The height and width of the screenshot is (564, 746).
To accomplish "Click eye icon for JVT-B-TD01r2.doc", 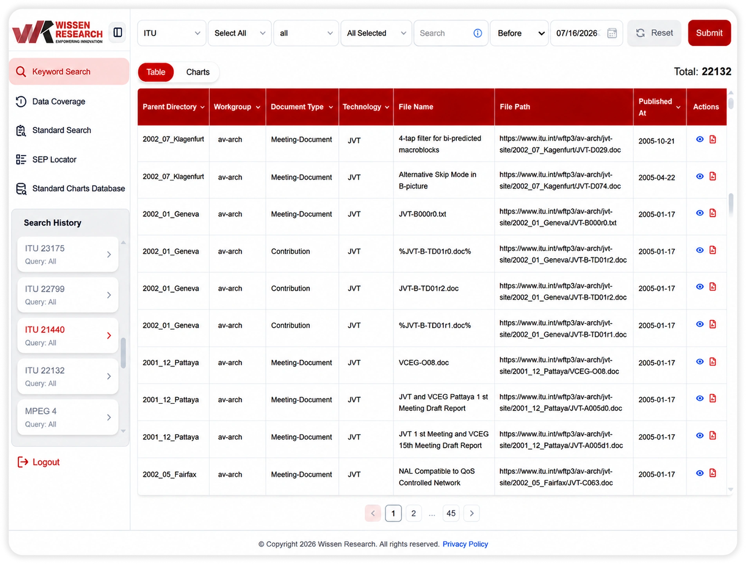I will pyautogui.click(x=699, y=287).
